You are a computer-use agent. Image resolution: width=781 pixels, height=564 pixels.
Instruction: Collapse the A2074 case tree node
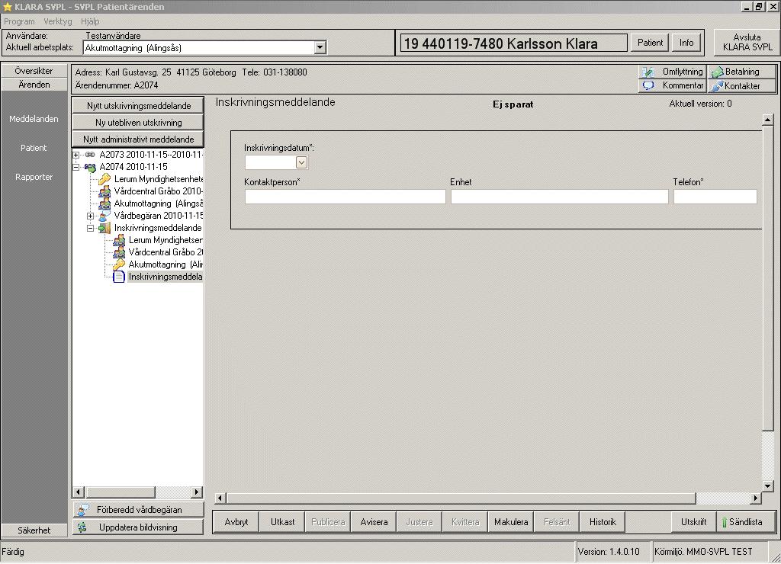click(76, 167)
